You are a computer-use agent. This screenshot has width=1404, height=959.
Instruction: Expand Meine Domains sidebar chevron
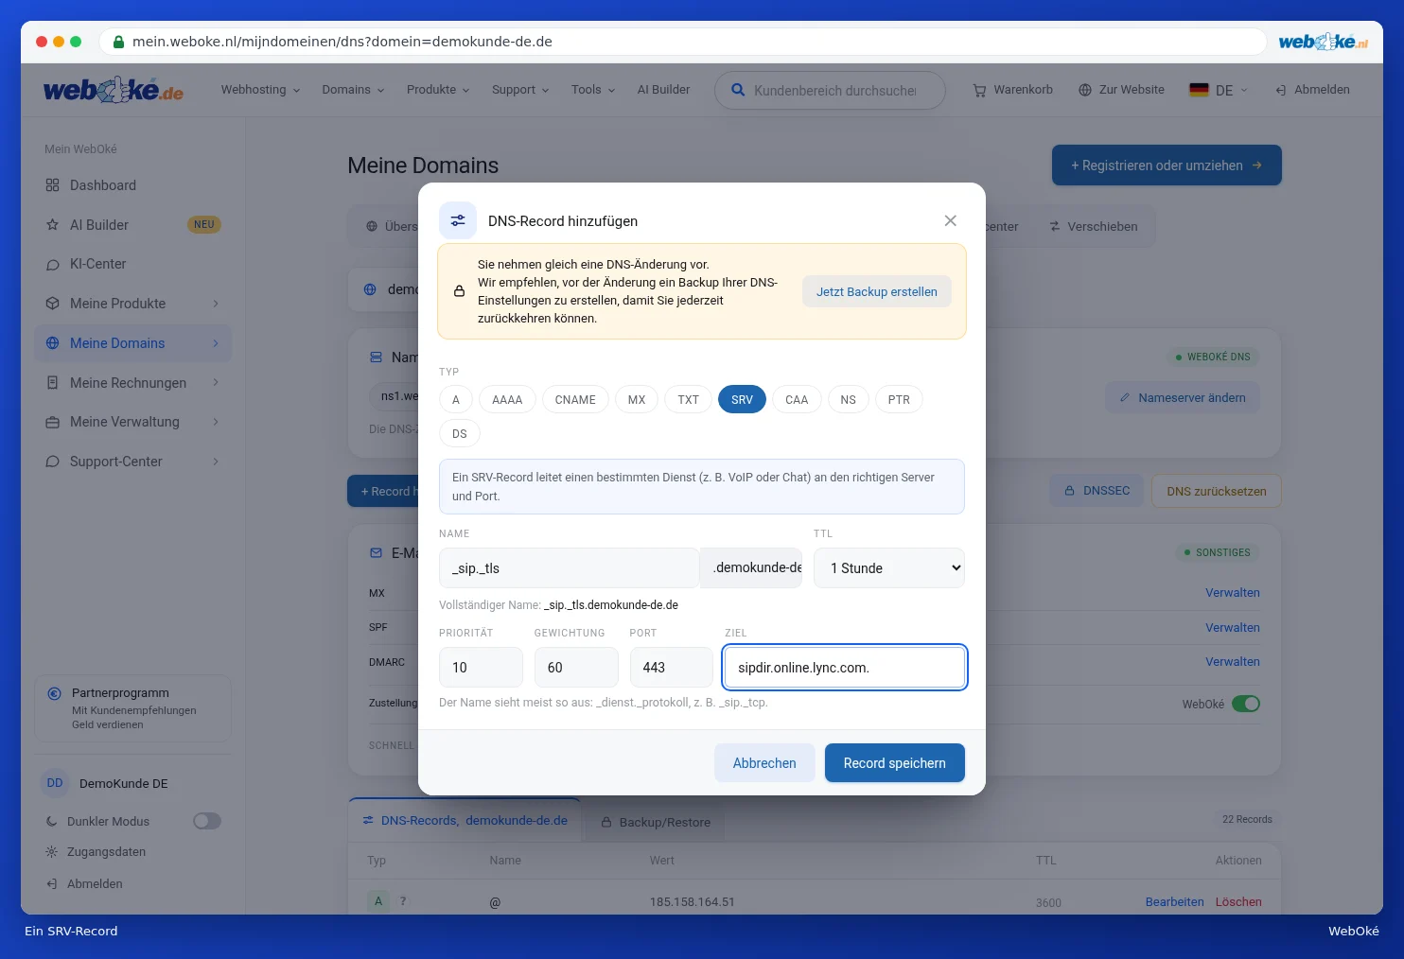[x=216, y=343]
